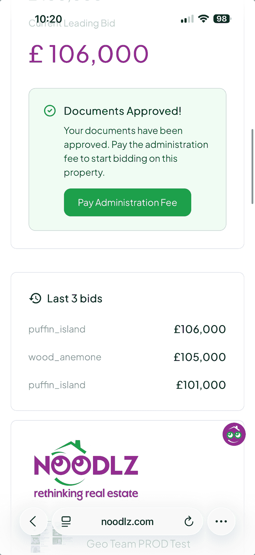Open the page reader menu icon
The height and width of the screenshot is (555, 255).
[66, 521]
